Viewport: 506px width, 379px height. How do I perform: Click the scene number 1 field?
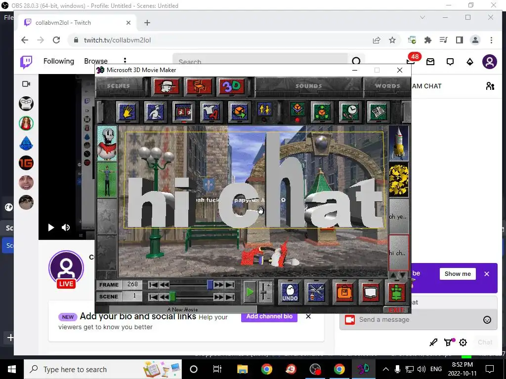coord(132,296)
